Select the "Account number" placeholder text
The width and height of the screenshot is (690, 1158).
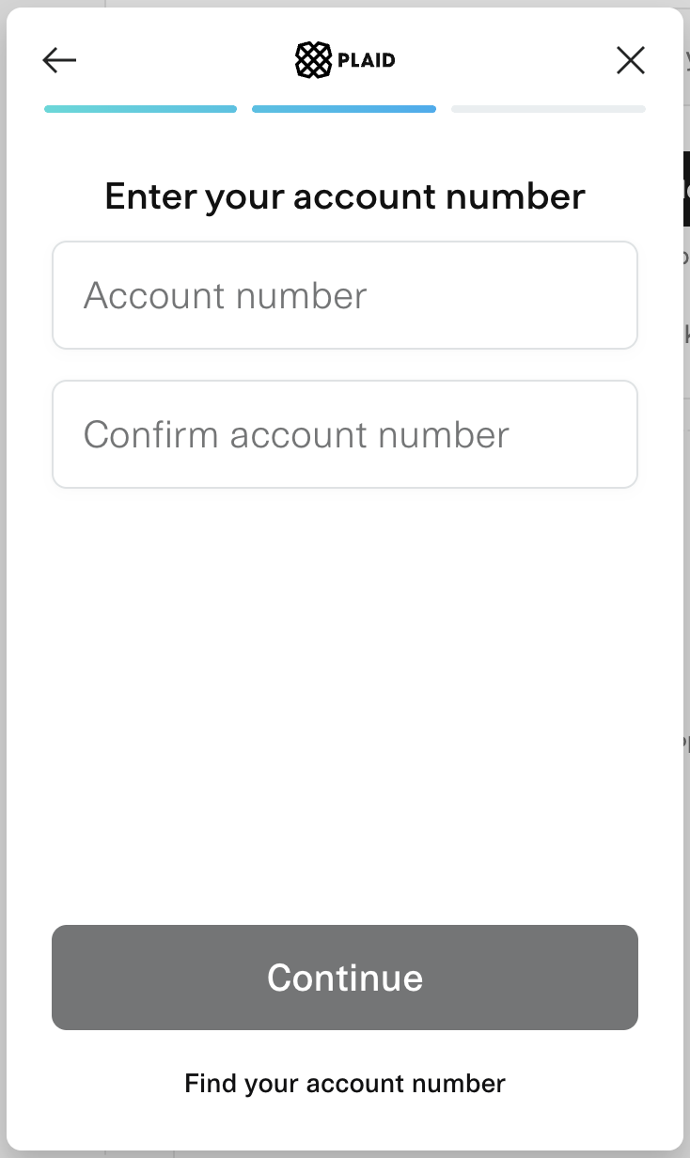(226, 295)
